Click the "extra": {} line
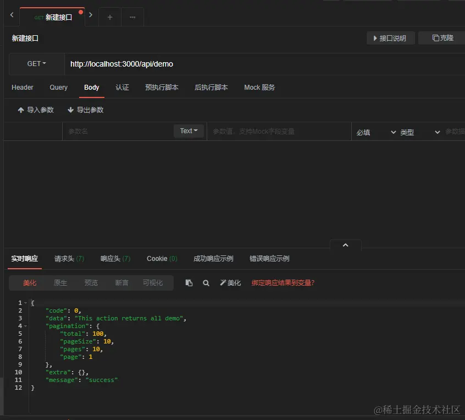 [x=67, y=373]
